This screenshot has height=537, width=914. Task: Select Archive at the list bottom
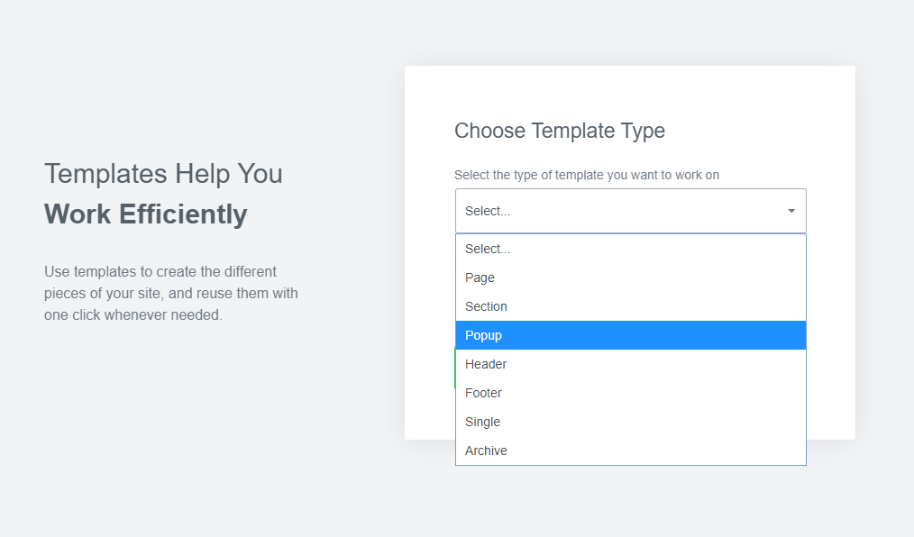(631, 451)
